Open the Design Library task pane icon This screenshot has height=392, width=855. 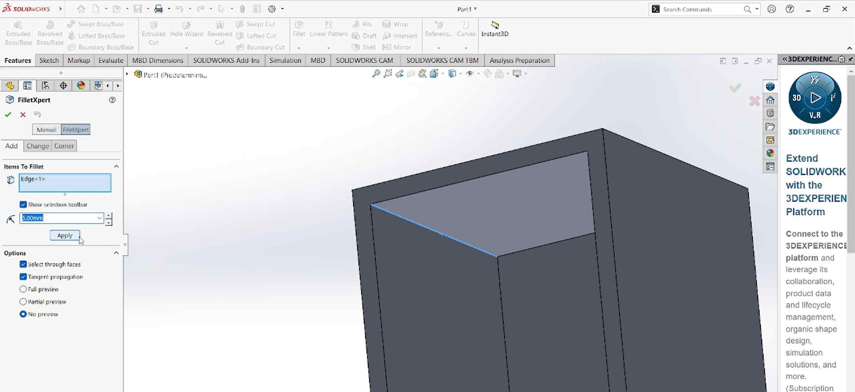click(770, 114)
